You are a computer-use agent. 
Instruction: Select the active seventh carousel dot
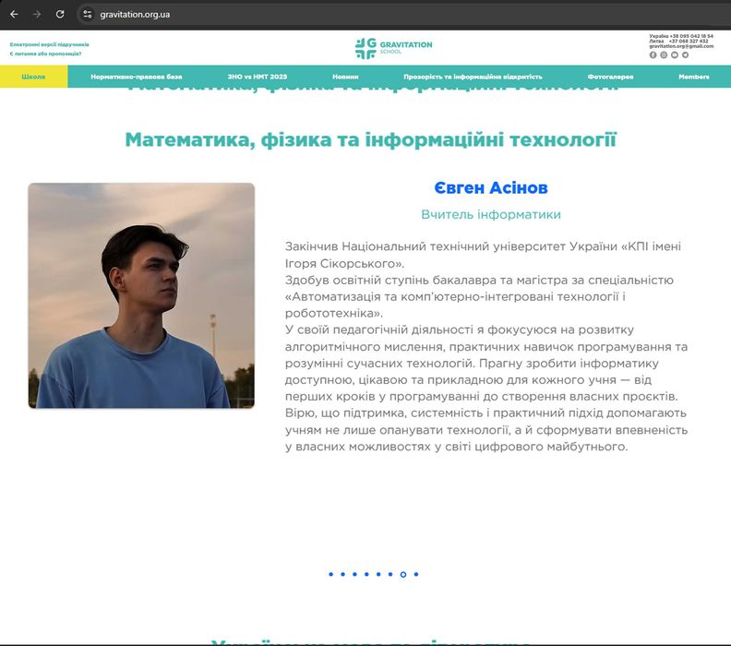click(403, 574)
